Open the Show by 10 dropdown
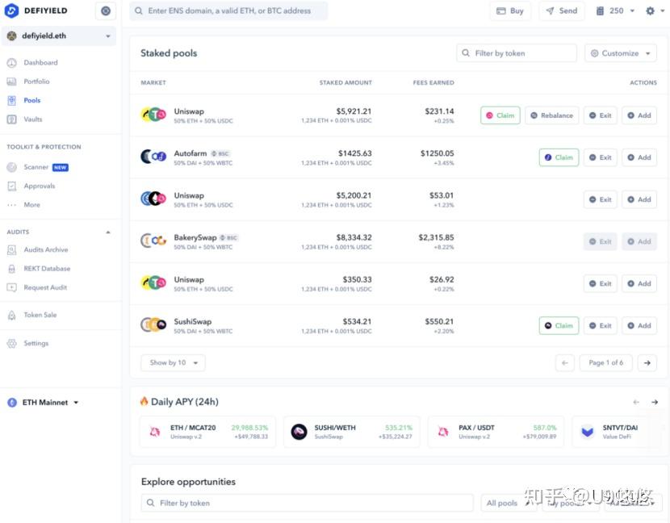The image size is (670, 523). [173, 362]
